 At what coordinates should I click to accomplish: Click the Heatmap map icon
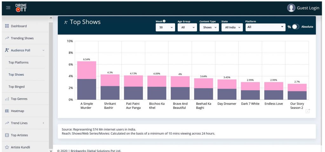tap(7, 111)
